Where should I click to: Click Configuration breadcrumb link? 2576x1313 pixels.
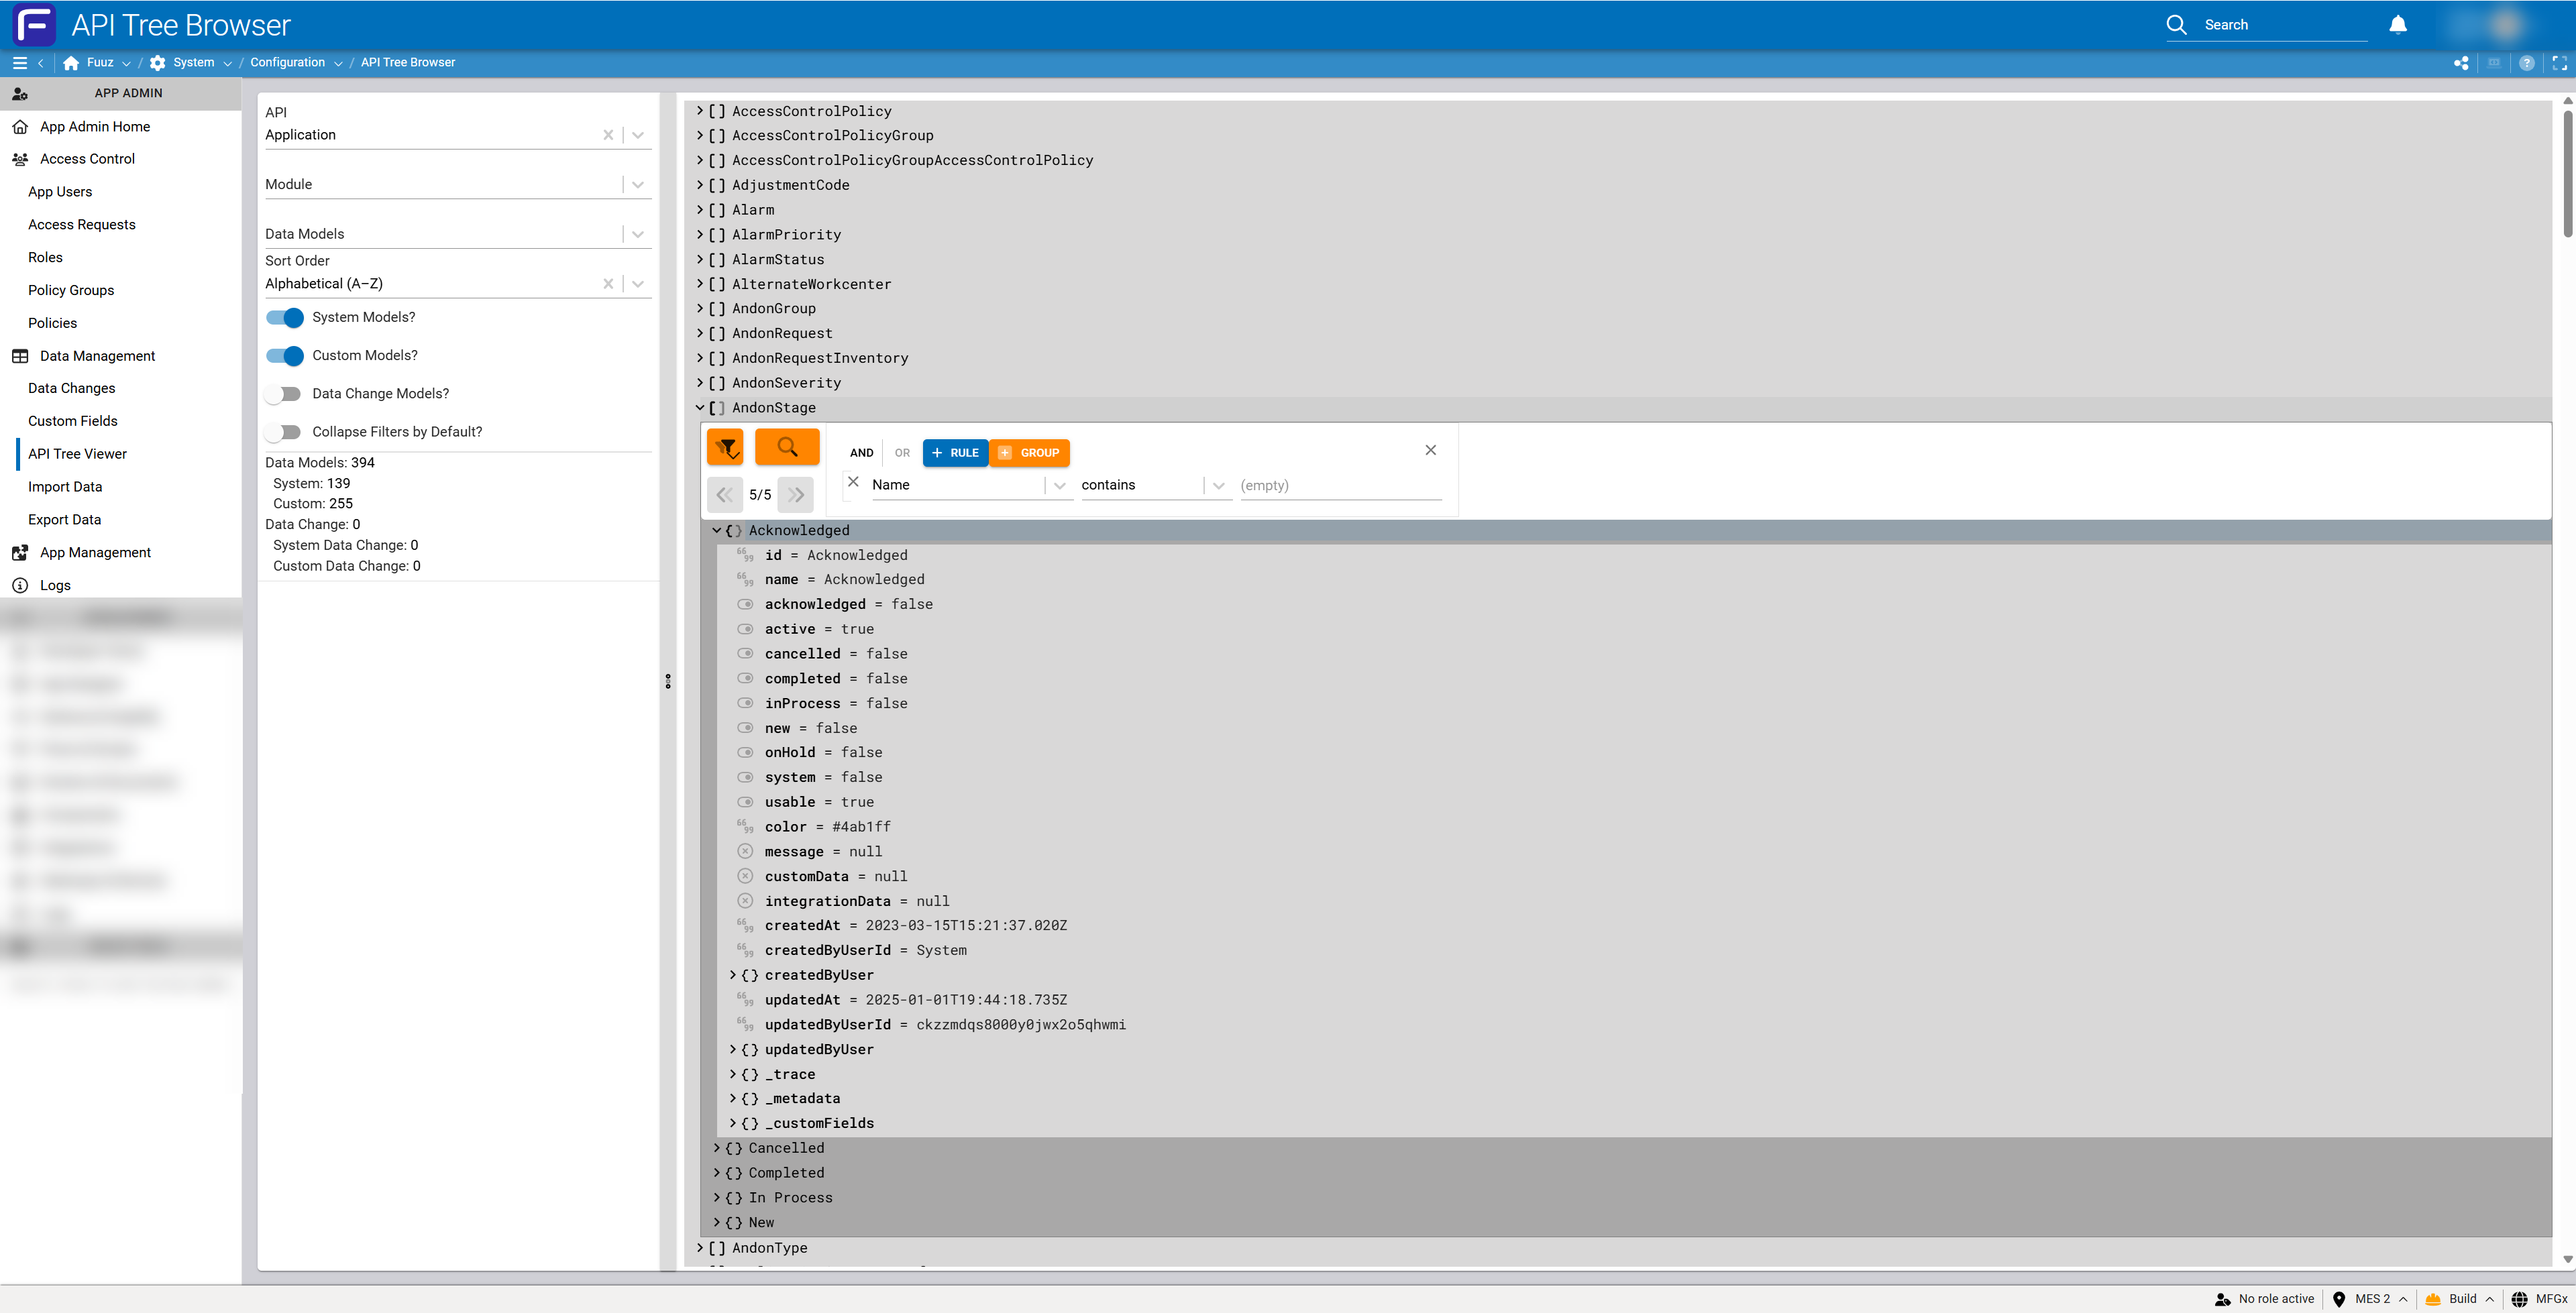coord(288,63)
